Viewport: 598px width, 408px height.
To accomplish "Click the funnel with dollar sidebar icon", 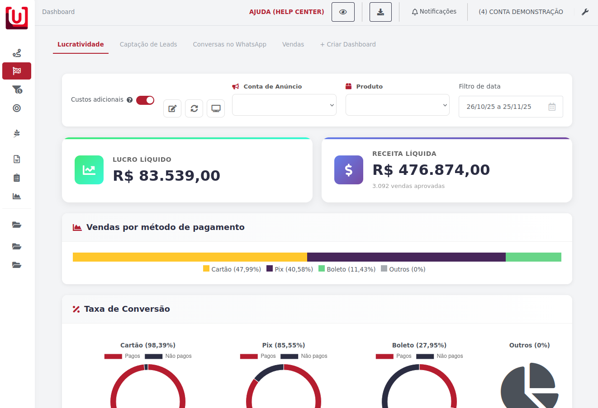I will pyautogui.click(x=17, y=89).
